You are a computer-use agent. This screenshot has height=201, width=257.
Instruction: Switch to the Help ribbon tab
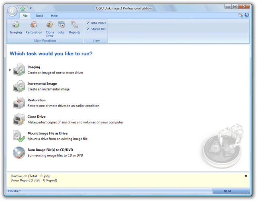click(54, 16)
